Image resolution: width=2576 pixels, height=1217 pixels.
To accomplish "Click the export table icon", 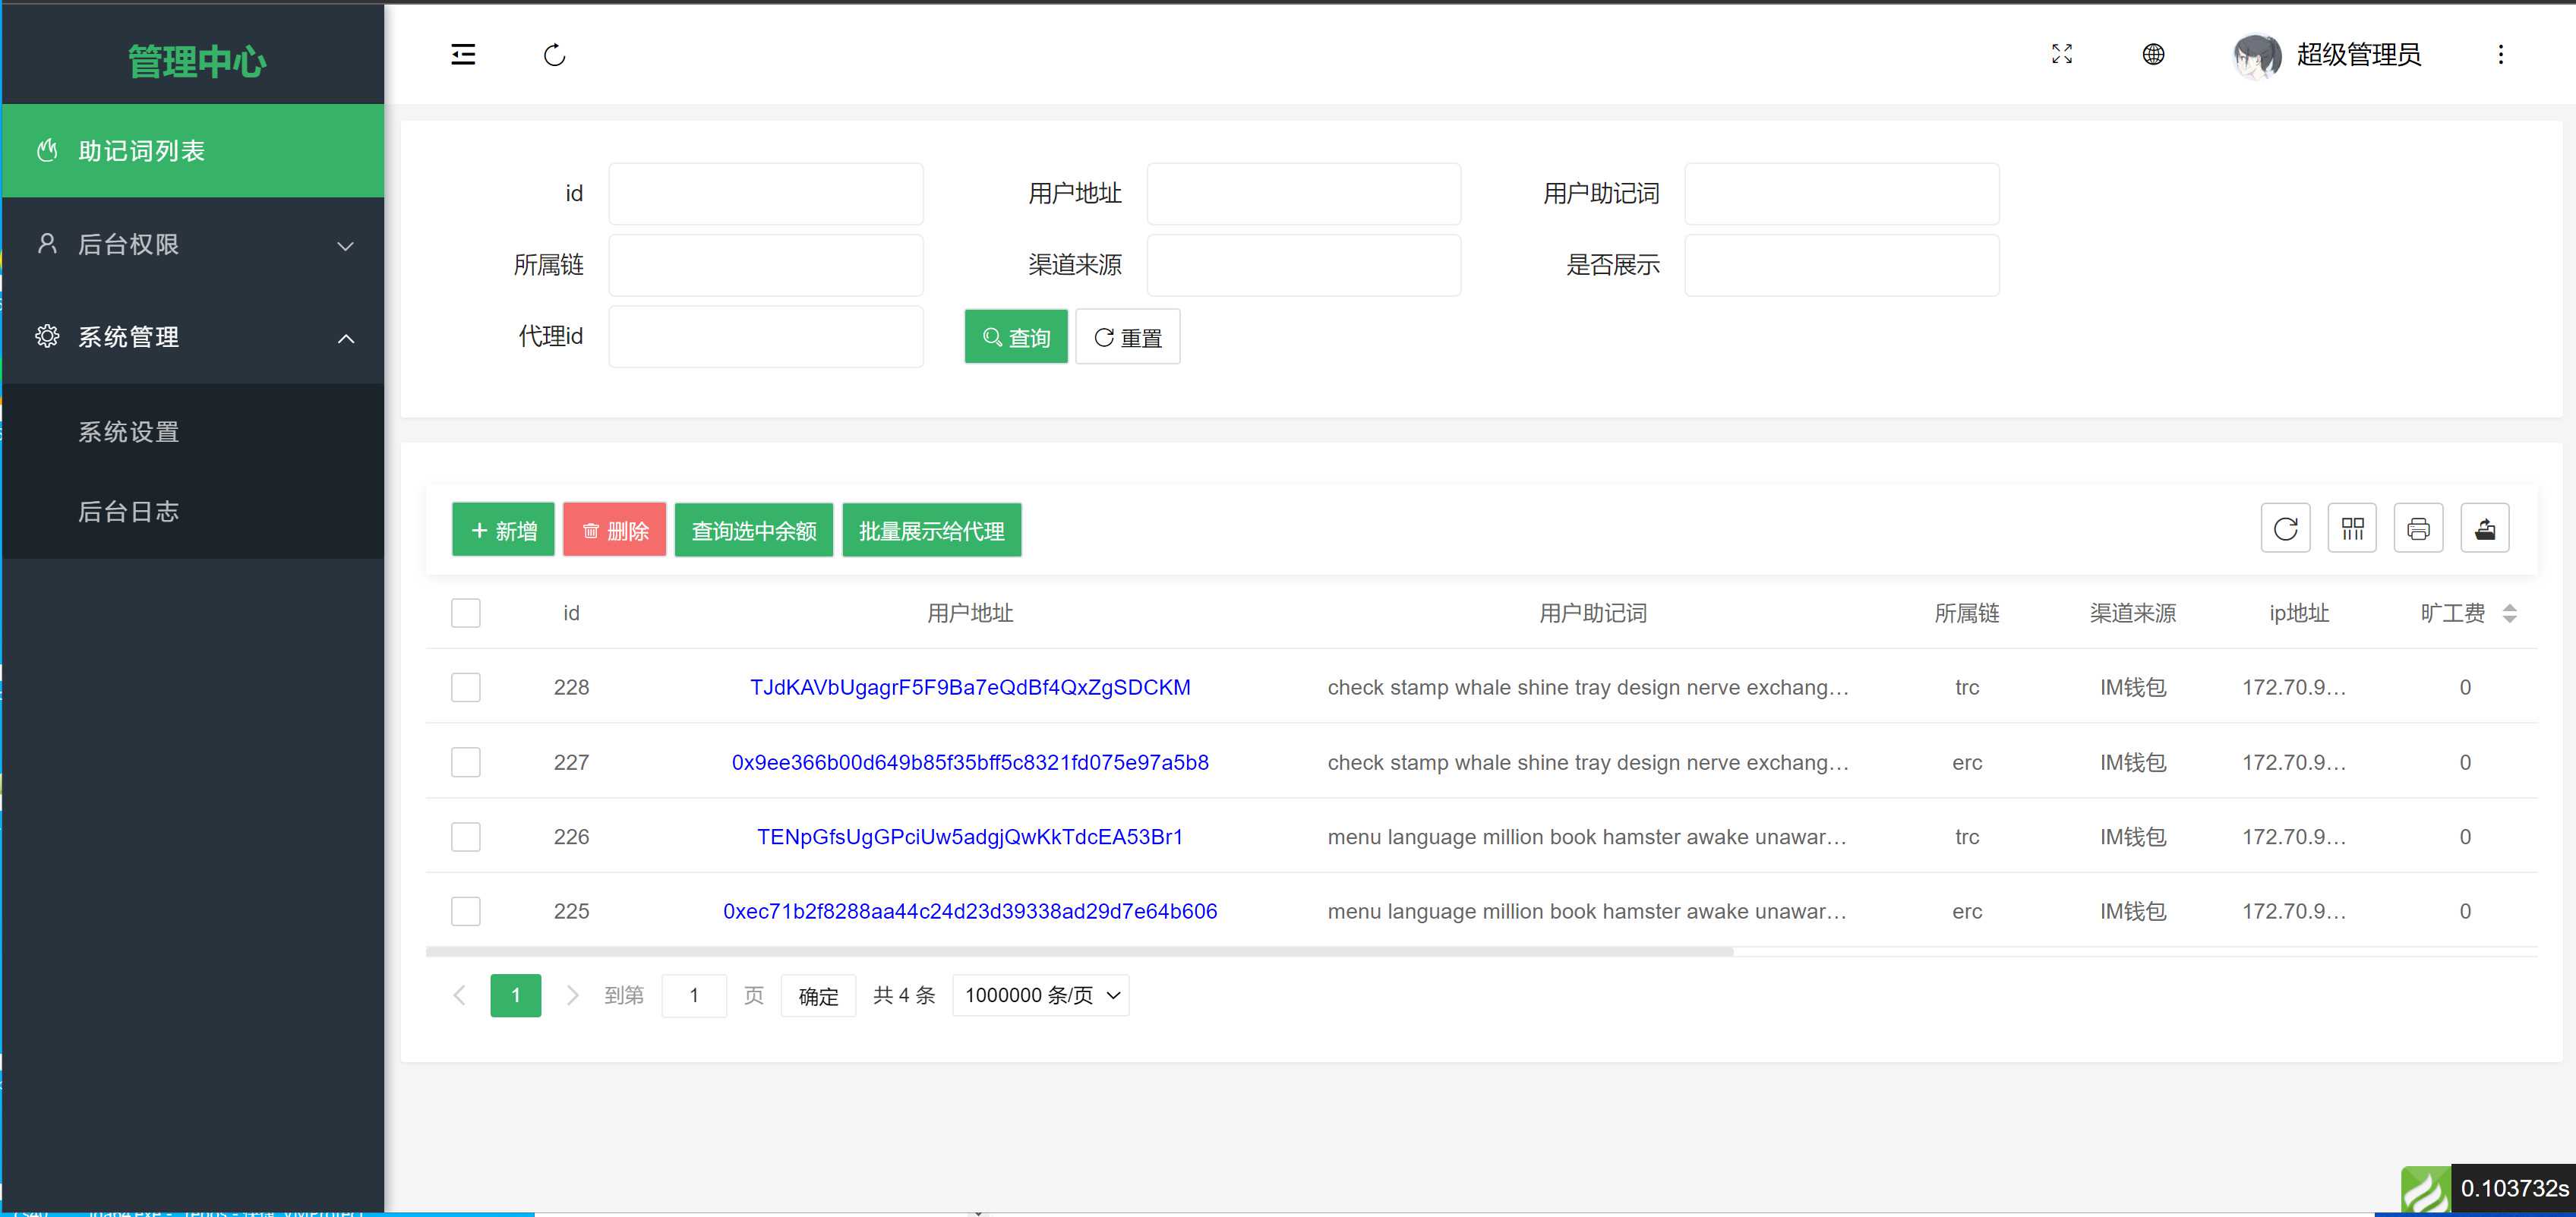I will click(2484, 528).
